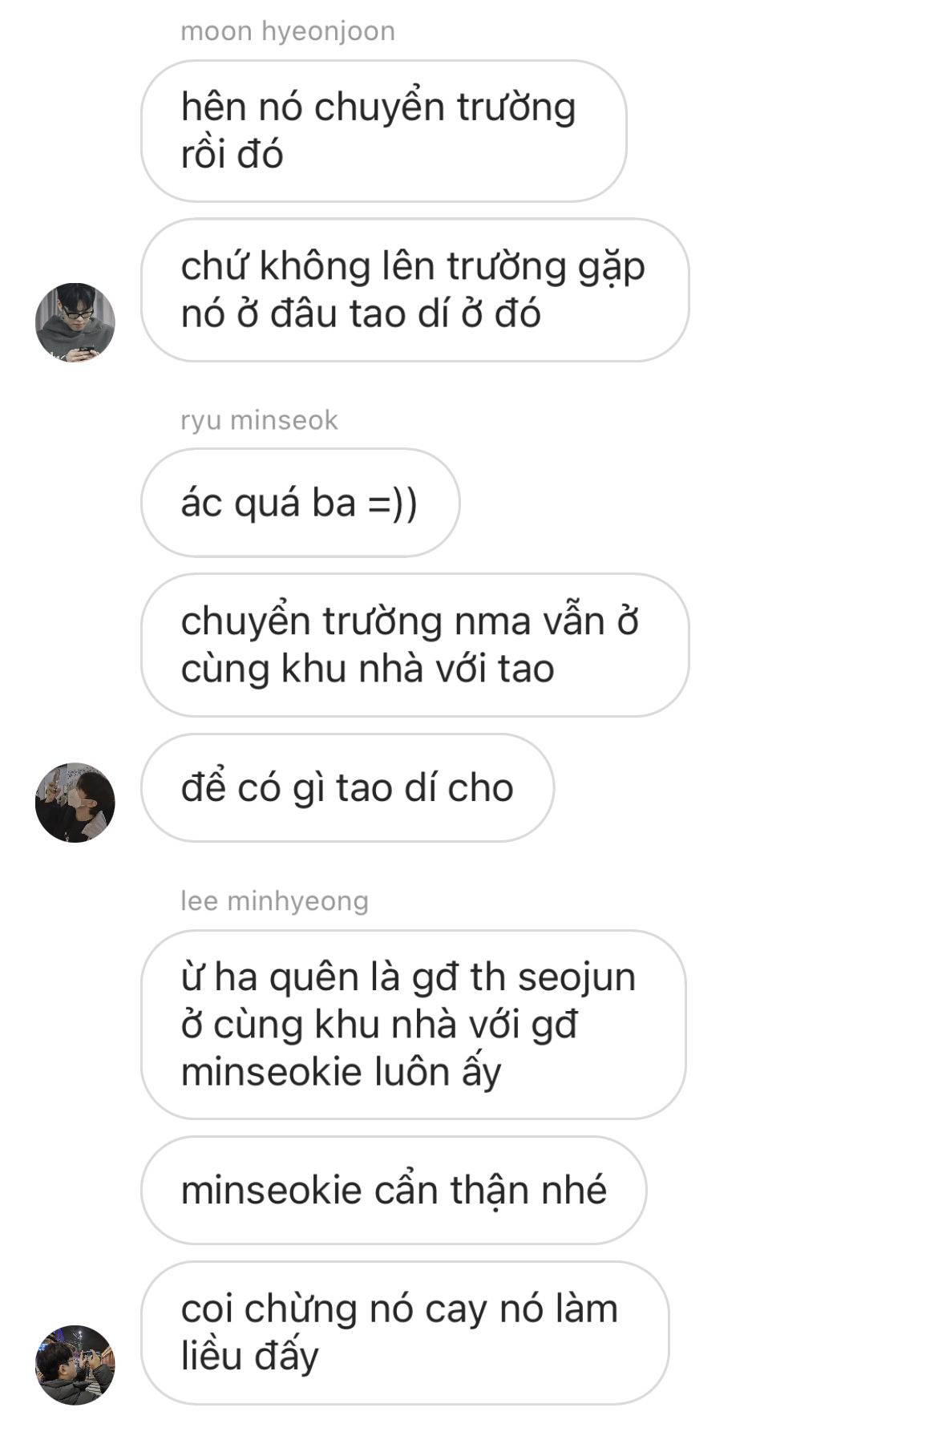Viewport: 938px width, 1432px height.
Task: Tap message 'chứ không lên trường gặp nó'
Action: point(414,289)
